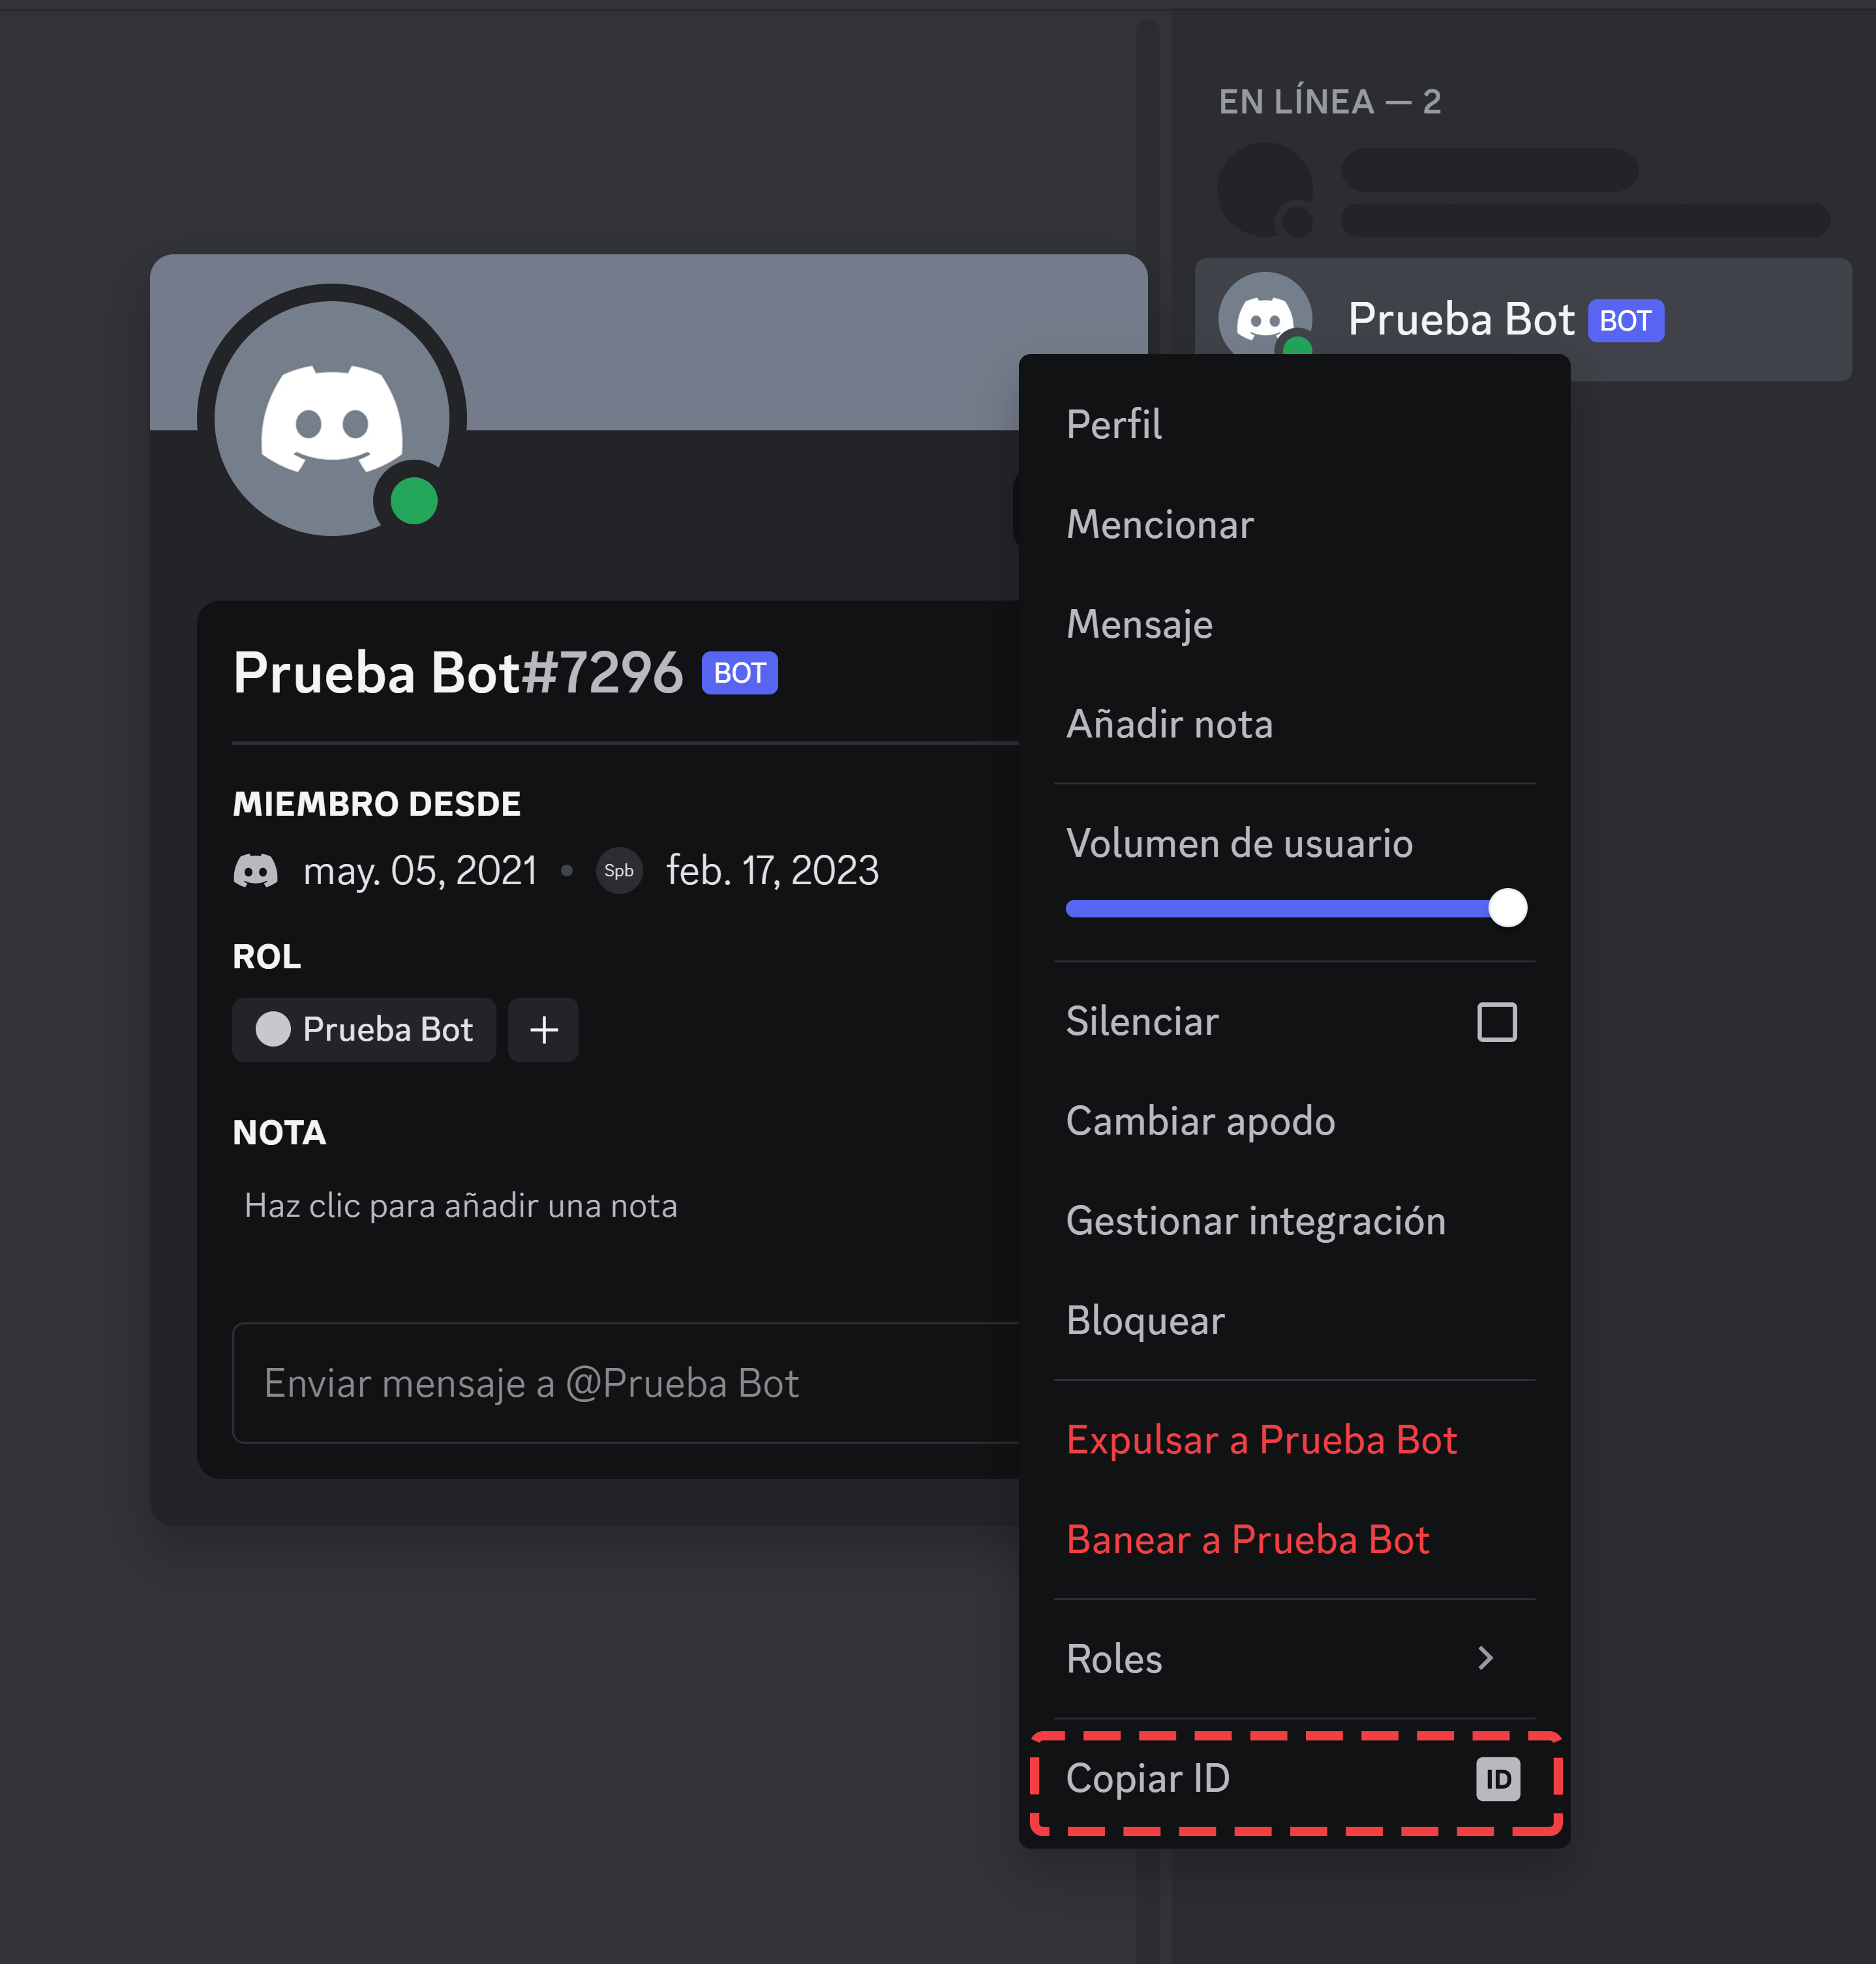The image size is (1876, 1964).
Task: Select Prueba Bot in the member list
Action: [x=1522, y=320]
